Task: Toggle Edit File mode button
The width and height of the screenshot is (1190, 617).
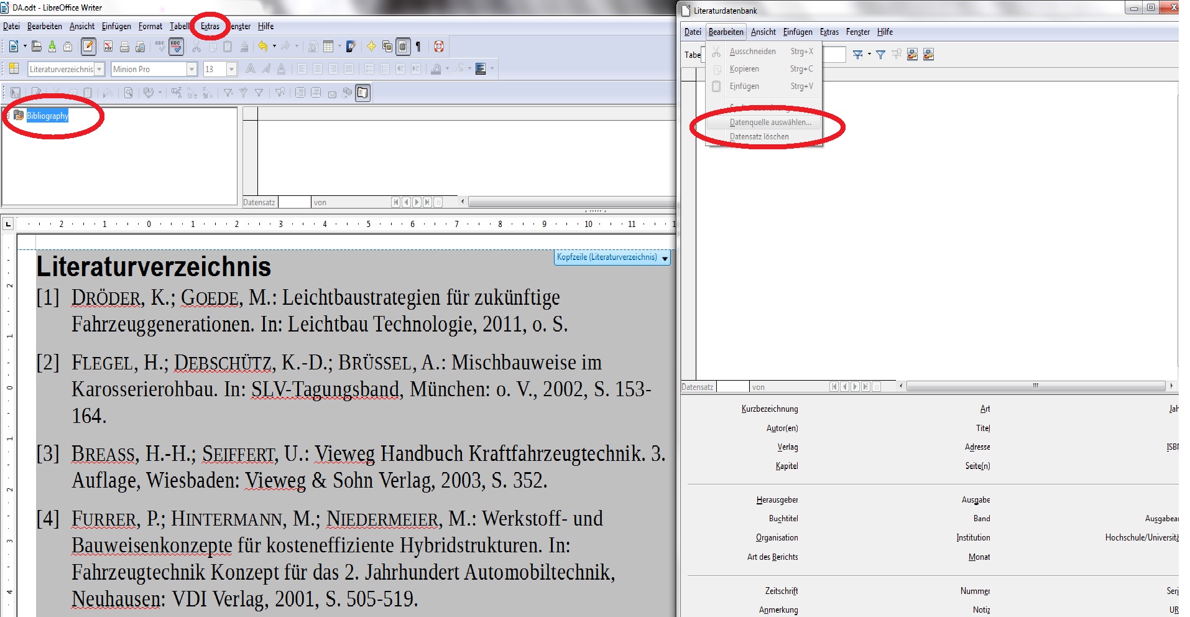Action: tap(88, 47)
